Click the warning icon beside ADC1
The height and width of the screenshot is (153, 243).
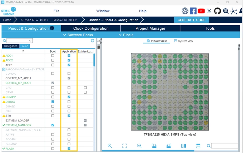[x=4, y=55]
